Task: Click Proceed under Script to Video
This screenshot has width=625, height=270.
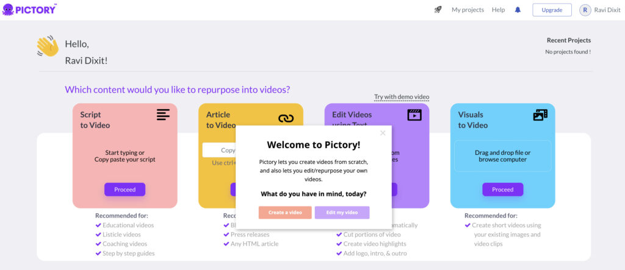Action: click(125, 190)
